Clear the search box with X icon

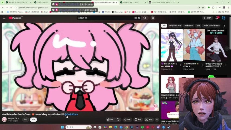pos(139,18)
